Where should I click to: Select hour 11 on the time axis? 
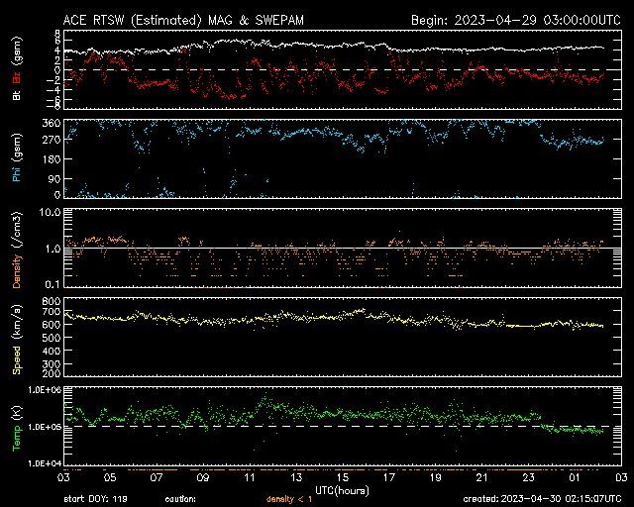252,477
